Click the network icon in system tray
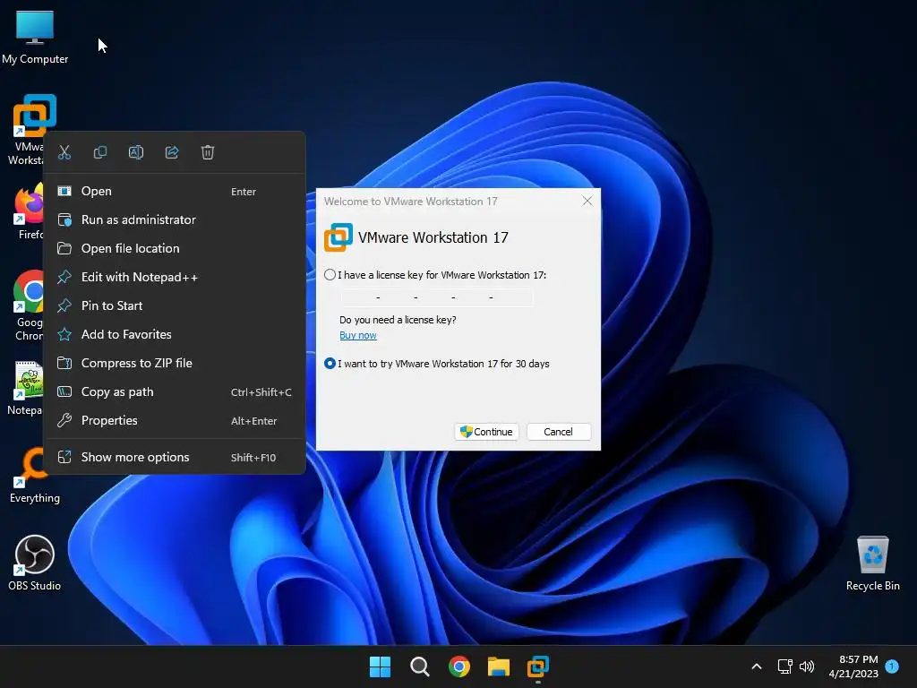 (x=784, y=666)
